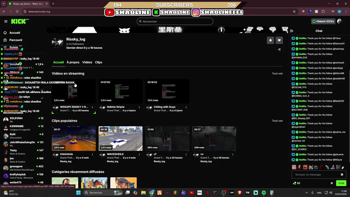Bookmark the page with the star icon

(294, 11)
